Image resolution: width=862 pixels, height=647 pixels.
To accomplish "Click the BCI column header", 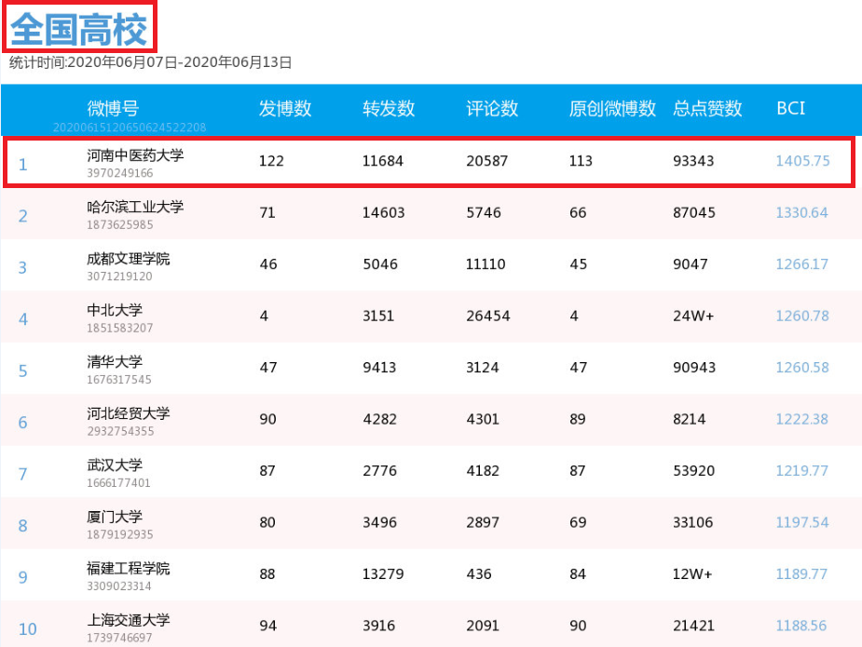I will tap(790, 108).
